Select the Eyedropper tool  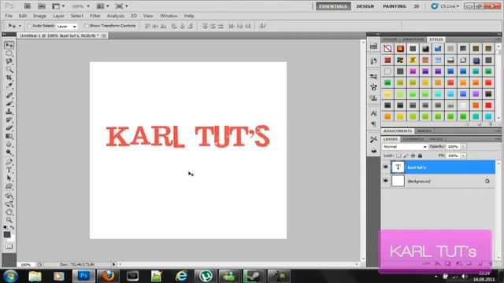pos(9,86)
